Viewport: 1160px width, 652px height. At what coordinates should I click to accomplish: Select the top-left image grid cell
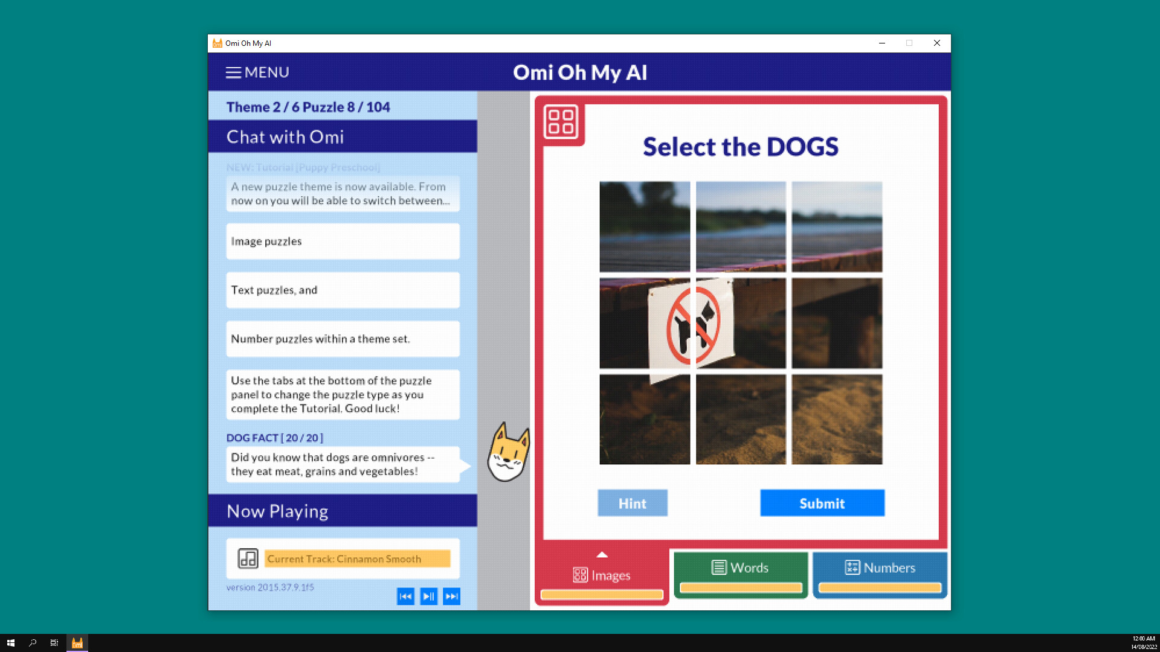point(643,226)
